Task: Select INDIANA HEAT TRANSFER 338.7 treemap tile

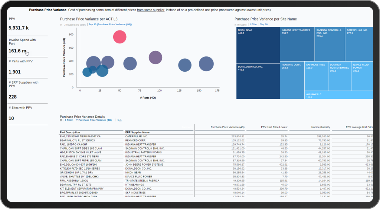Action: coord(297,44)
